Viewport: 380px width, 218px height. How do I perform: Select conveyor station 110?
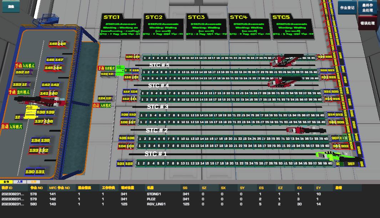click(132, 115)
